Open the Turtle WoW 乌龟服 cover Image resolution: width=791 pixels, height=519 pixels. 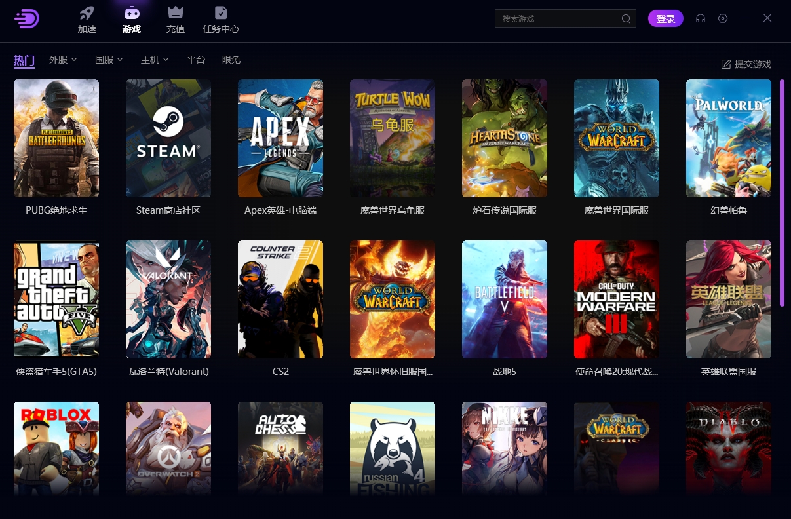coord(393,138)
